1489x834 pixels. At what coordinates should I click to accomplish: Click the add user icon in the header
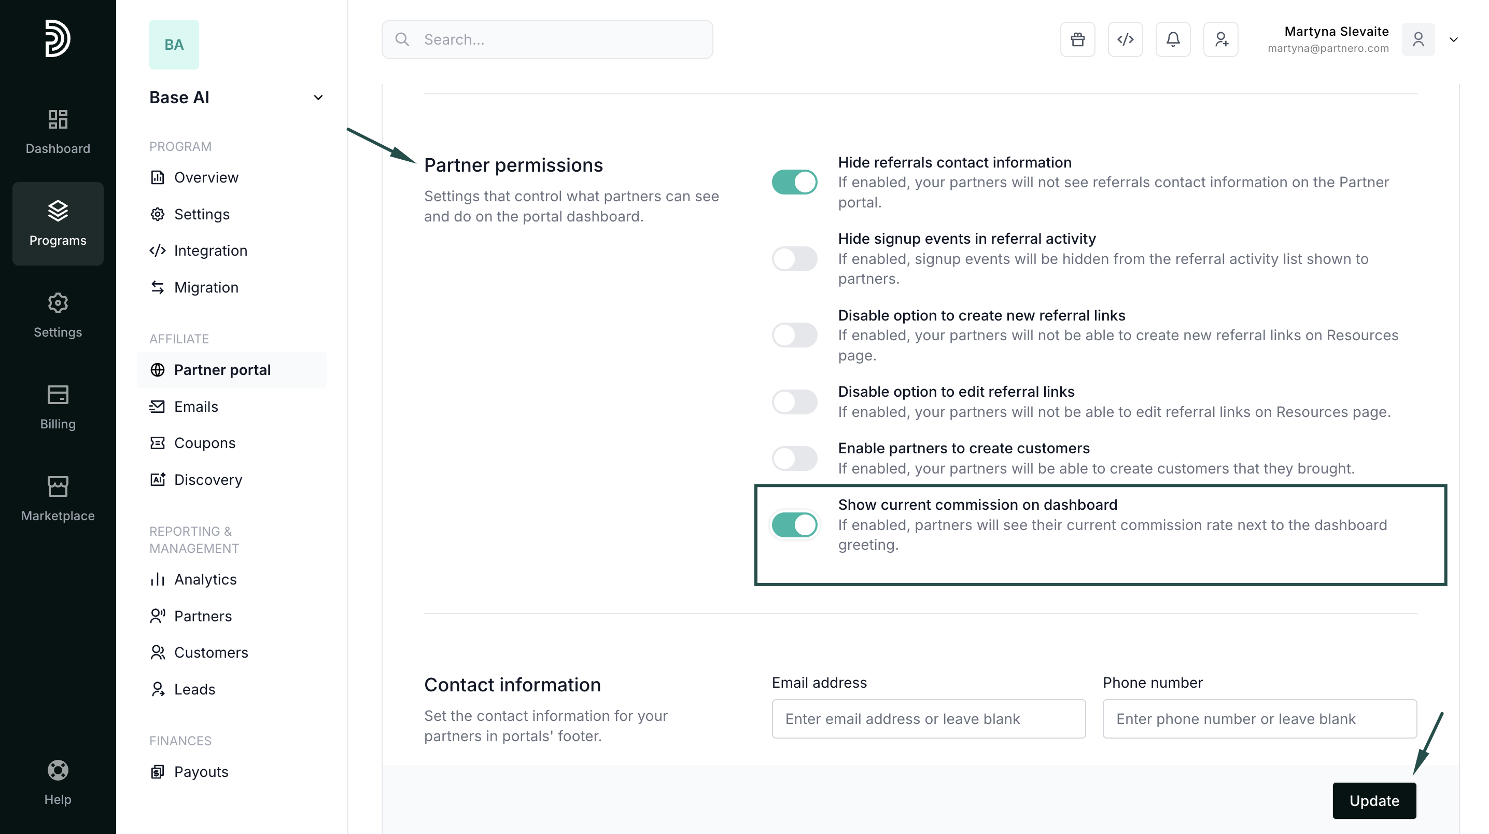[1221, 39]
